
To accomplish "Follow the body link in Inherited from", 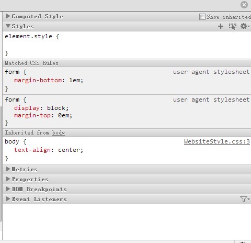I will tap(59, 133).
